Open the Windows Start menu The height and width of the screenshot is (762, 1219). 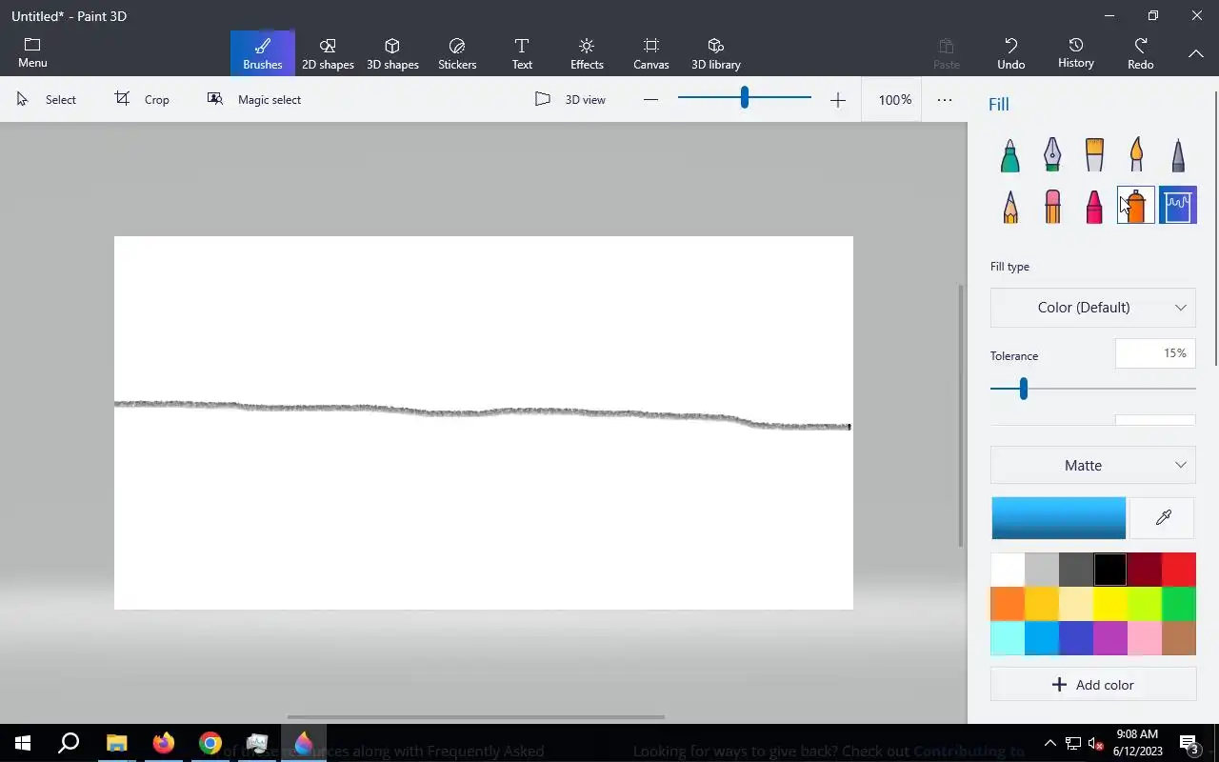click(23, 743)
